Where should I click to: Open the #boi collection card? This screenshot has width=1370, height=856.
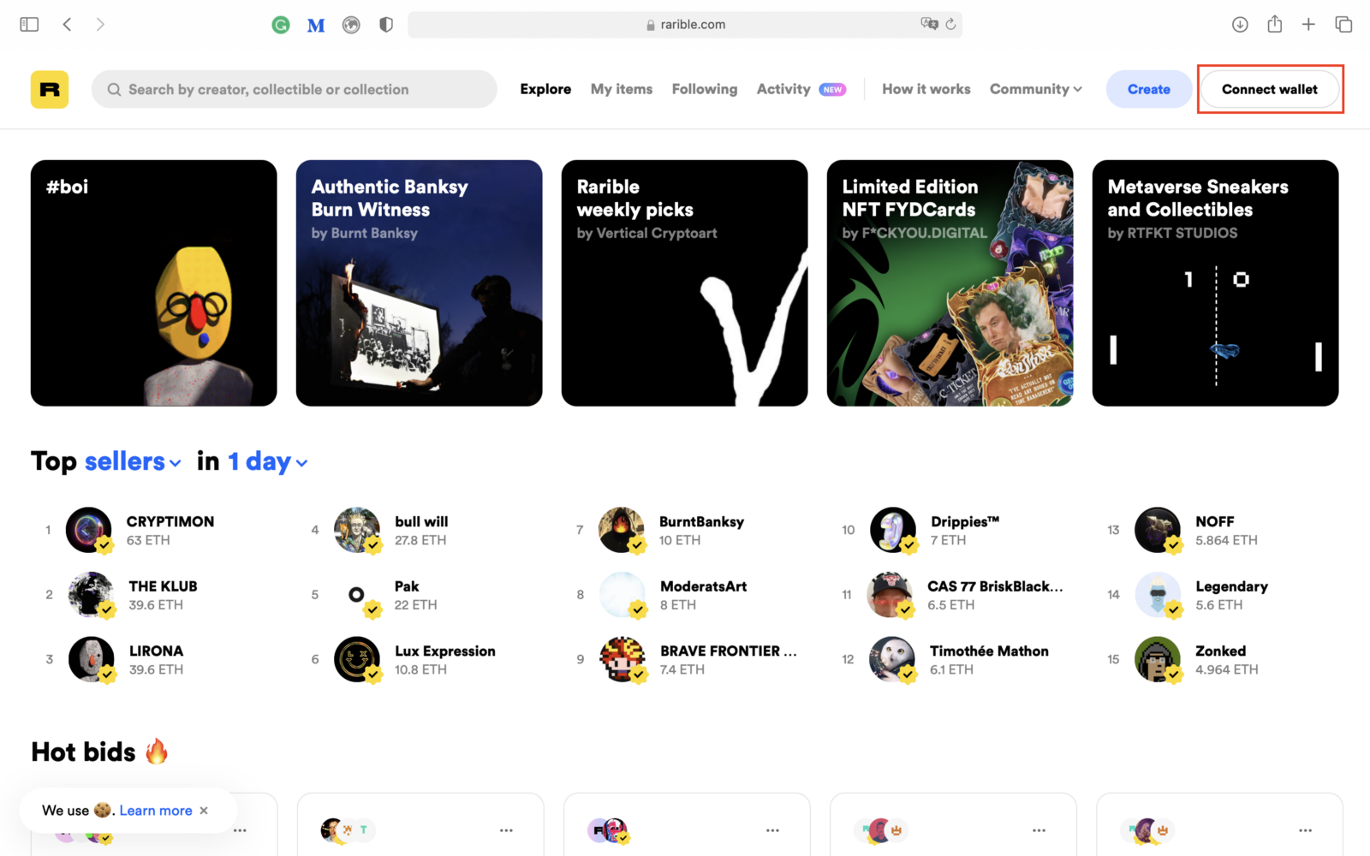tap(154, 283)
